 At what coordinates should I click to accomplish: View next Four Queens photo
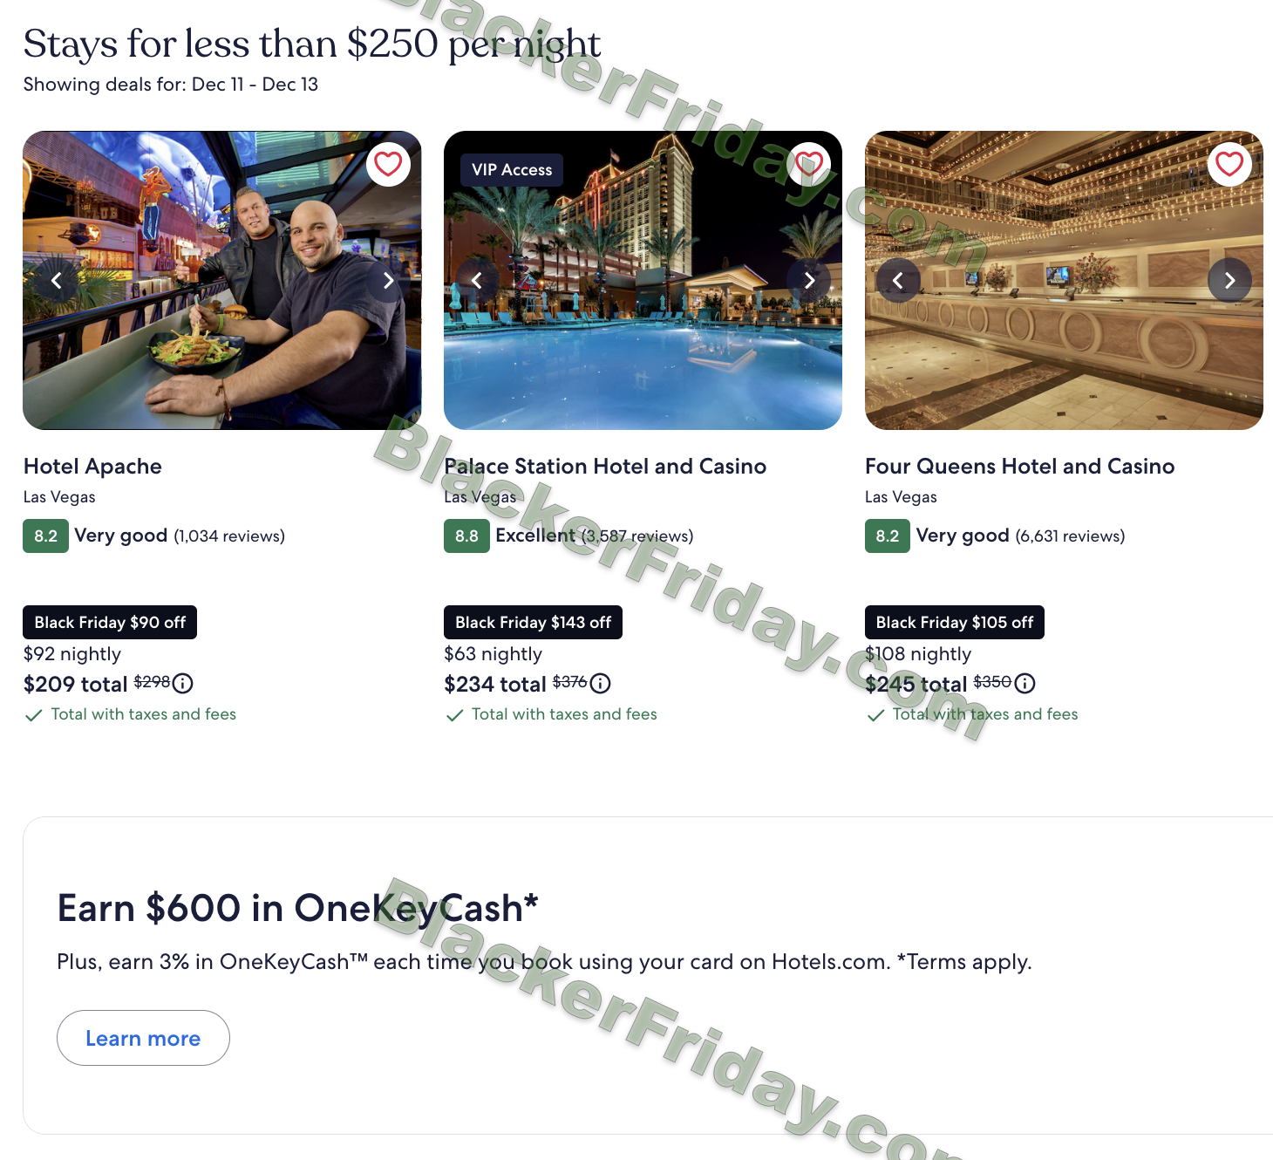pyautogui.click(x=1229, y=281)
